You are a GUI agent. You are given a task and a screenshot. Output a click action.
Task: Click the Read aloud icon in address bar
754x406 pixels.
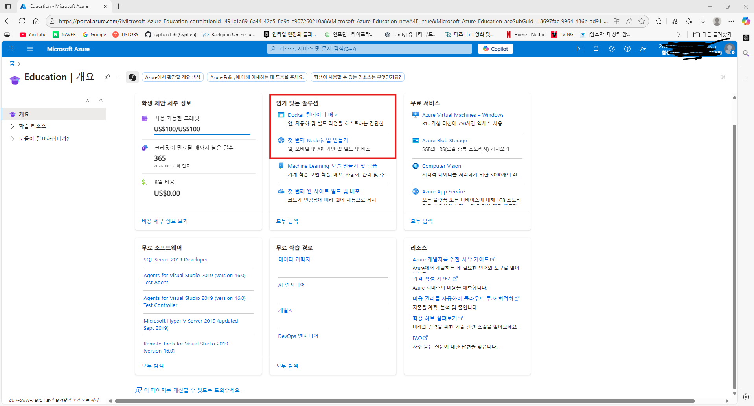629,21
